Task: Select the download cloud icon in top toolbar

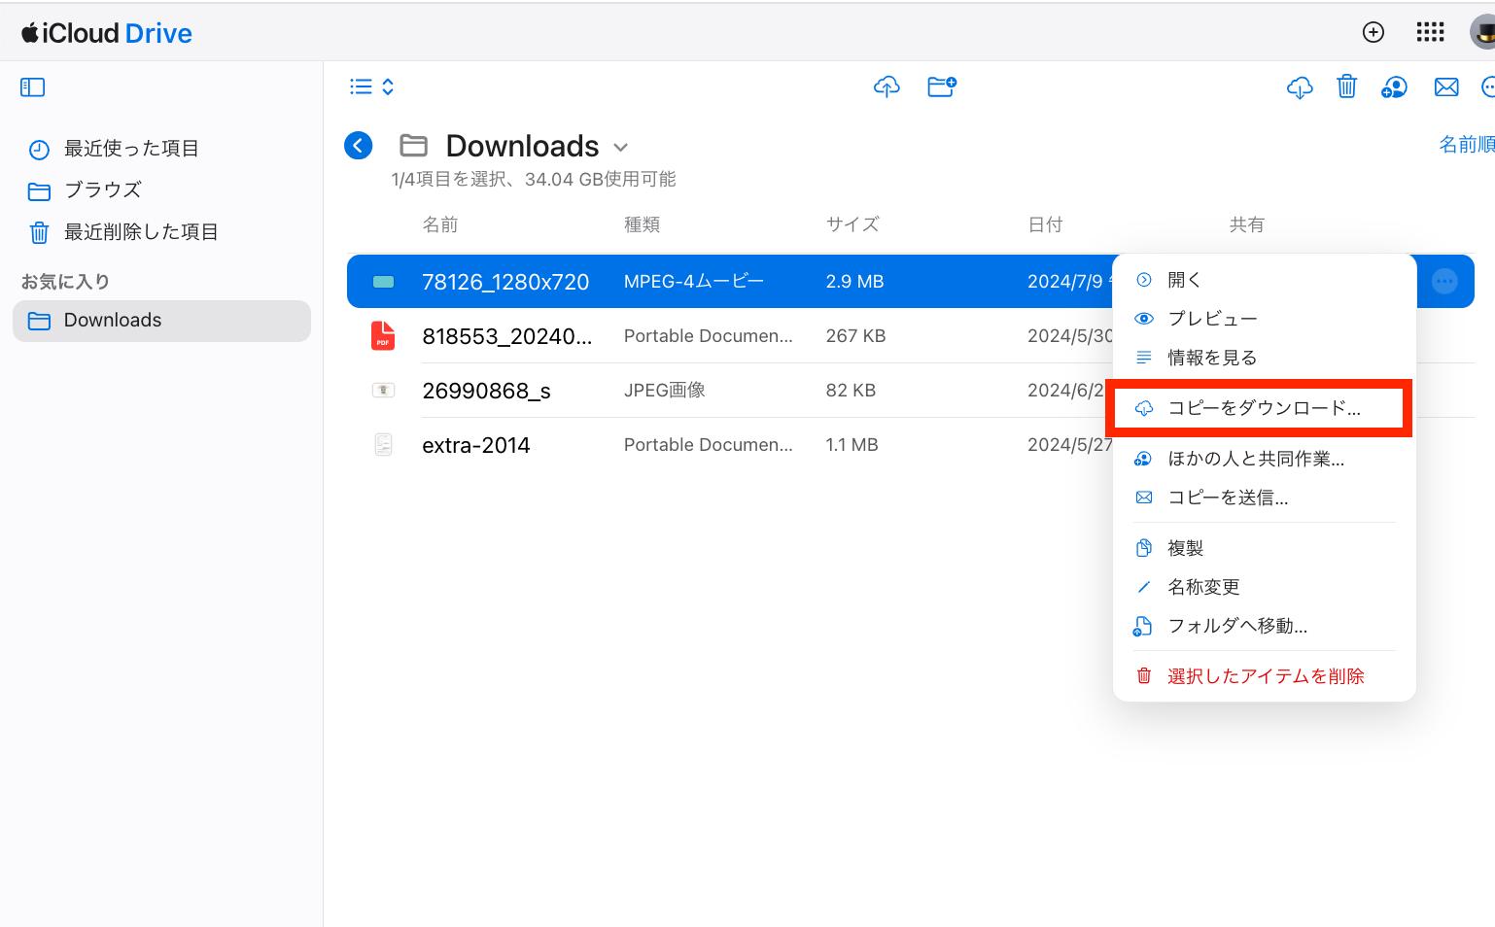Action: click(x=1299, y=86)
